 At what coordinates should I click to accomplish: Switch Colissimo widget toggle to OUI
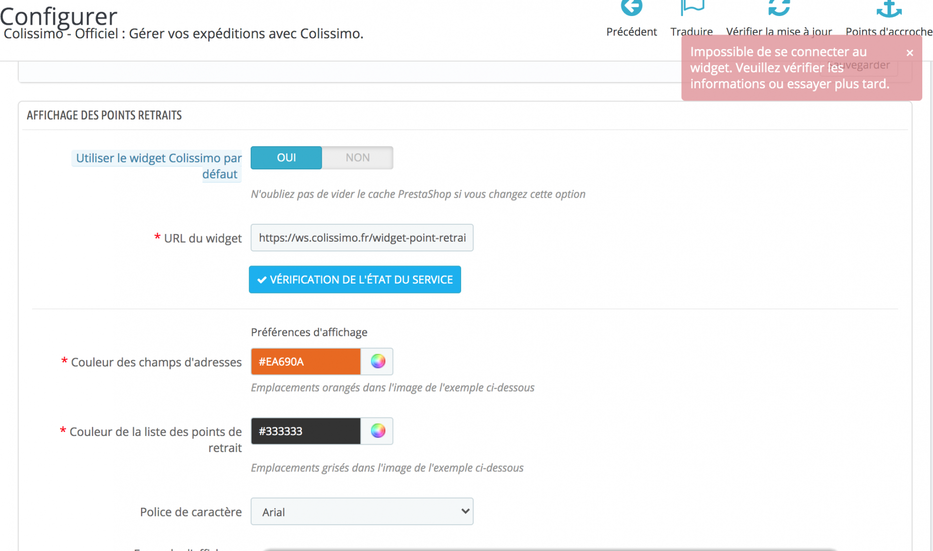pos(286,158)
